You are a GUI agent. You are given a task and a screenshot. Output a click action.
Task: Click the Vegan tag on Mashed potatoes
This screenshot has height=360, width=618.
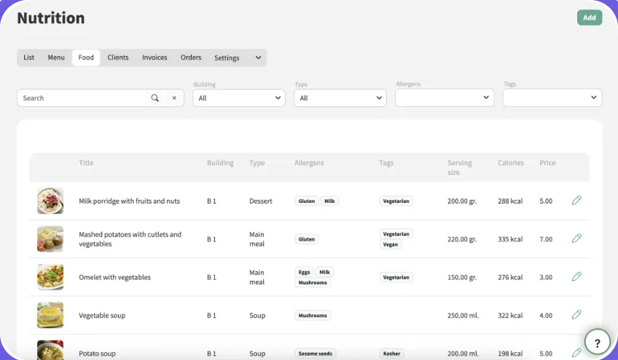pyautogui.click(x=390, y=244)
